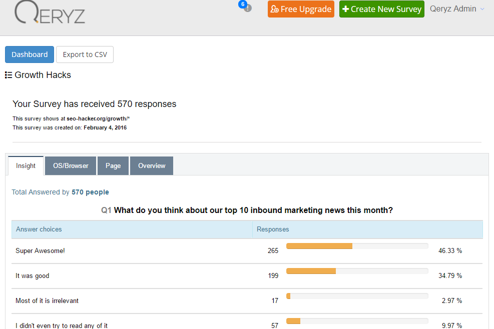Click the 570 people answered count
Screen dimensions: 494x329
90,192
